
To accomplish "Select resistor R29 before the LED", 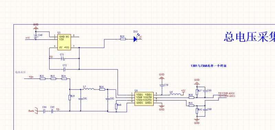I will pos(123,39).
